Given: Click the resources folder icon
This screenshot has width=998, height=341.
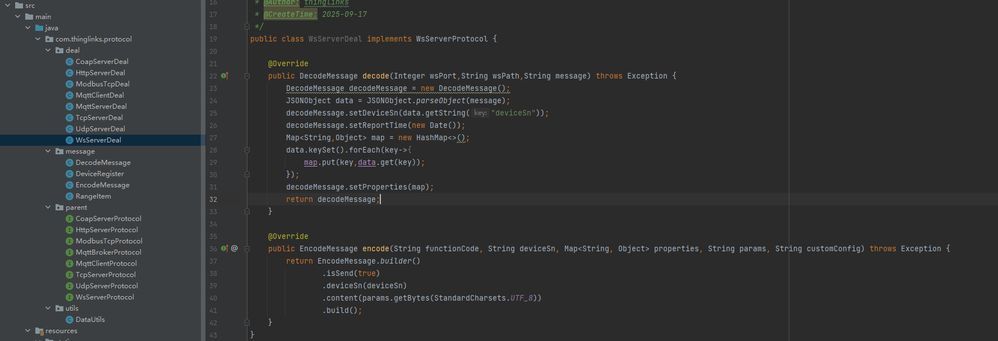Looking at the screenshot, I should click(x=39, y=331).
